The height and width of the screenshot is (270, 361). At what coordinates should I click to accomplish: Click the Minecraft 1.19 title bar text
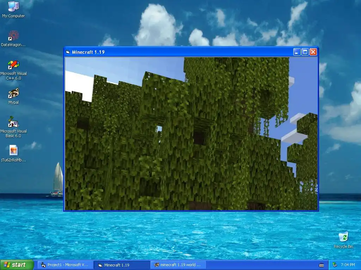[88, 52]
